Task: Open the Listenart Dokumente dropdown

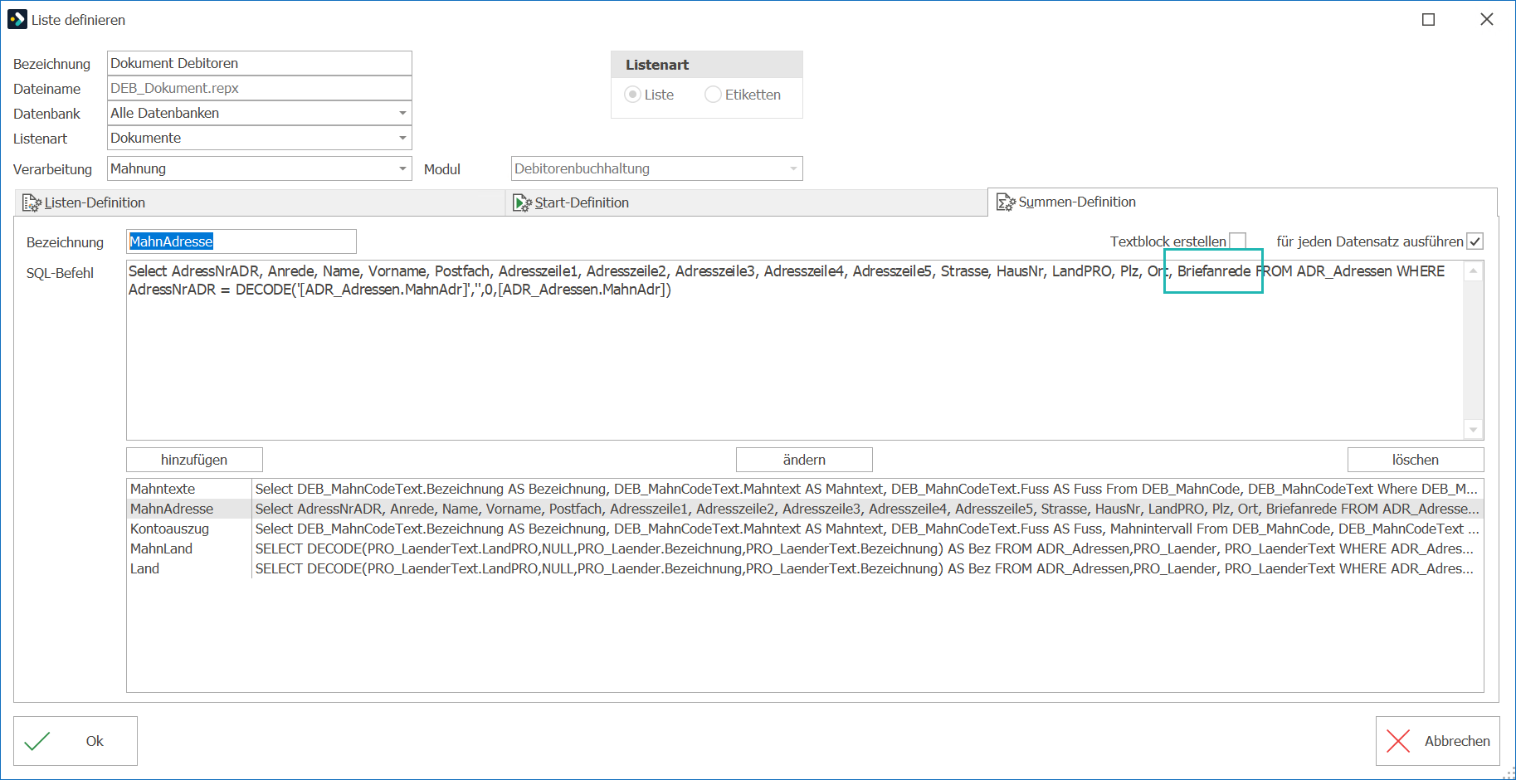Action: pyautogui.click(x=402, y=138)
